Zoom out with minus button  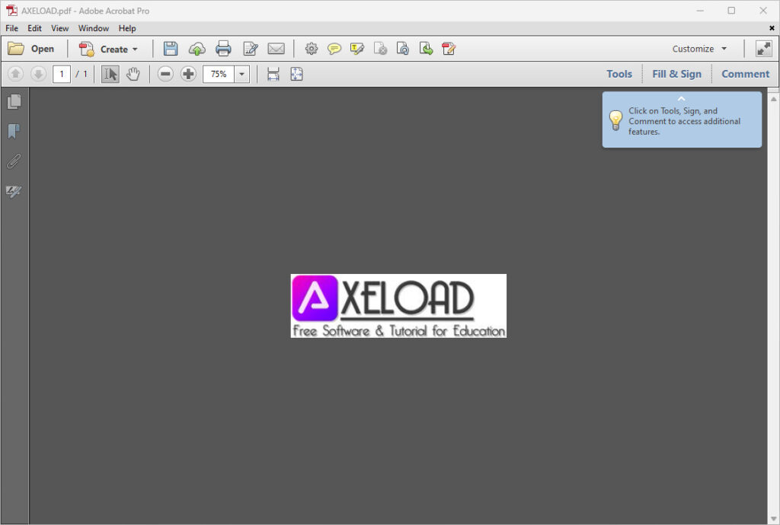[x=165, y=74]
